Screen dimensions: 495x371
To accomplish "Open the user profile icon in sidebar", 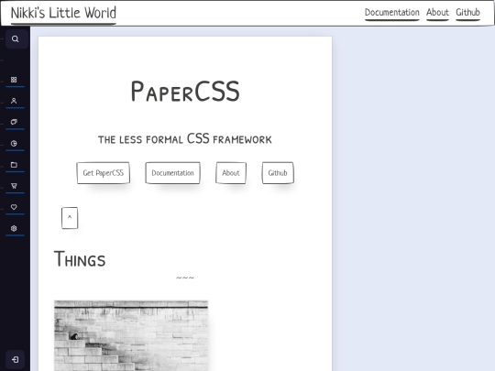I will coord(14,101).
